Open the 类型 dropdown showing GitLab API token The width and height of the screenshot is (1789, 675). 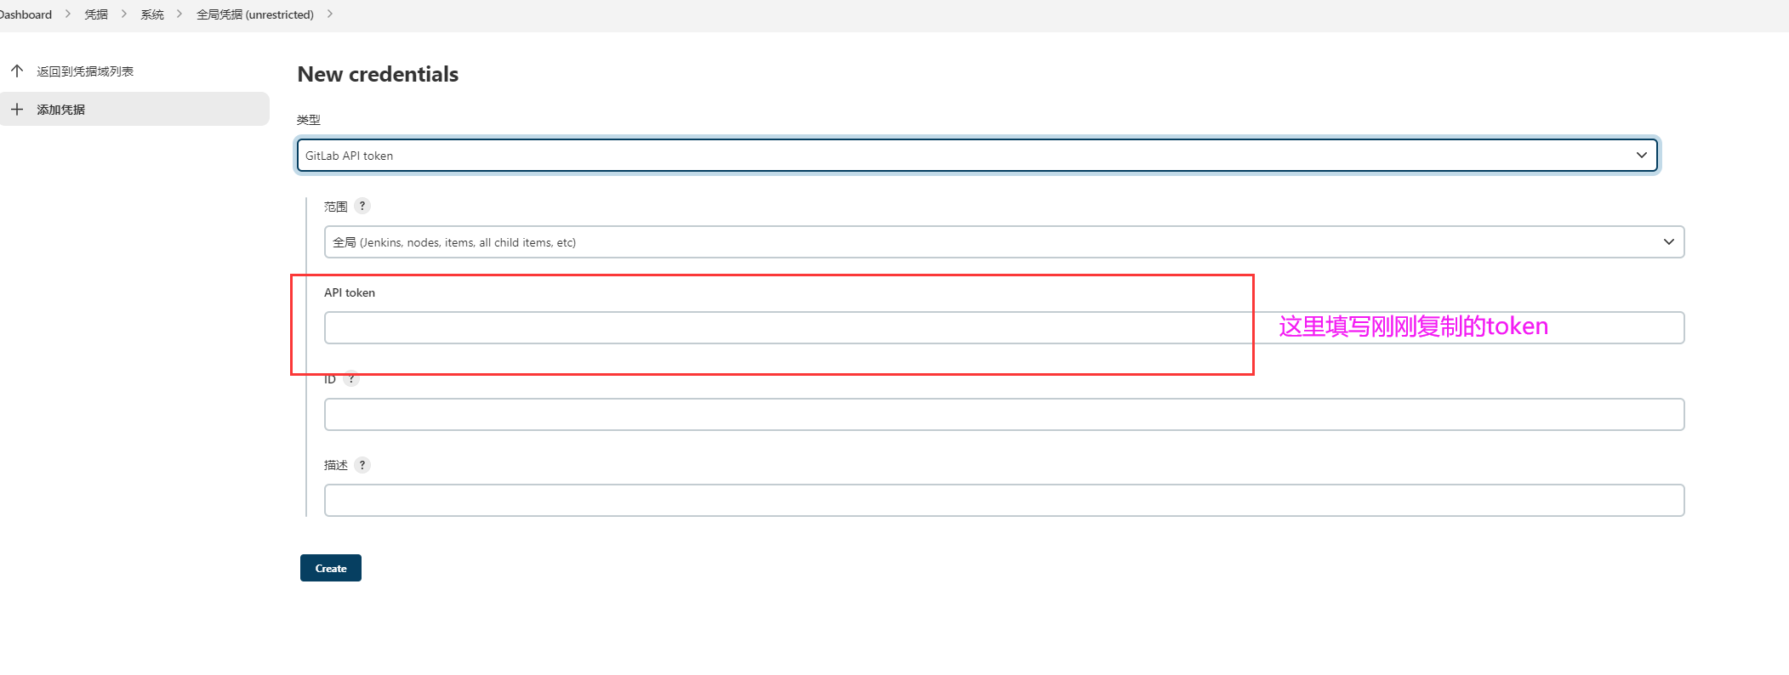[x=977, y=156]
